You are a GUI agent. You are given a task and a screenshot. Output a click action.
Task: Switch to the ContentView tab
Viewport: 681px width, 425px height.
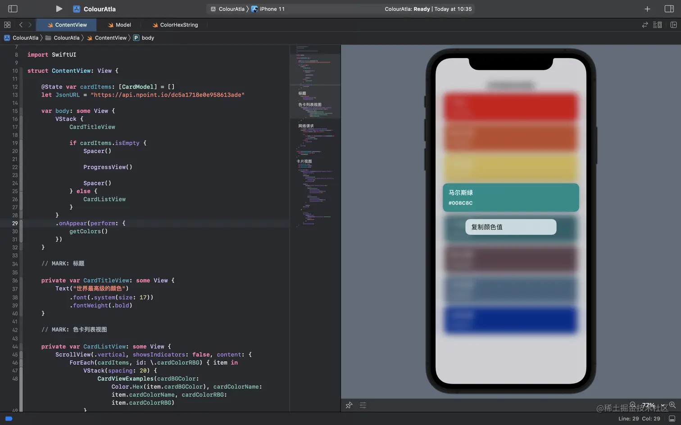click(67, 25)
